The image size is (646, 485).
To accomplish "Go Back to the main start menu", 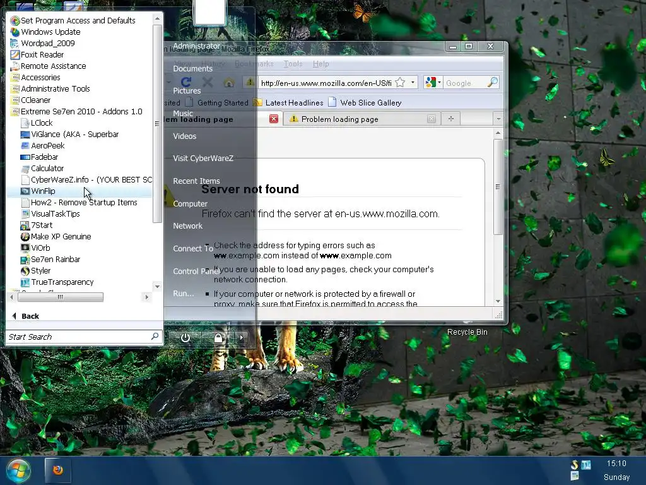I will tap(25, 316).
